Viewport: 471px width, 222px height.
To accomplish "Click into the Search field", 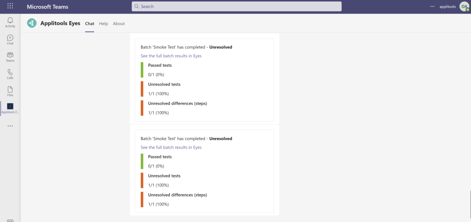I will pos(237,6).
